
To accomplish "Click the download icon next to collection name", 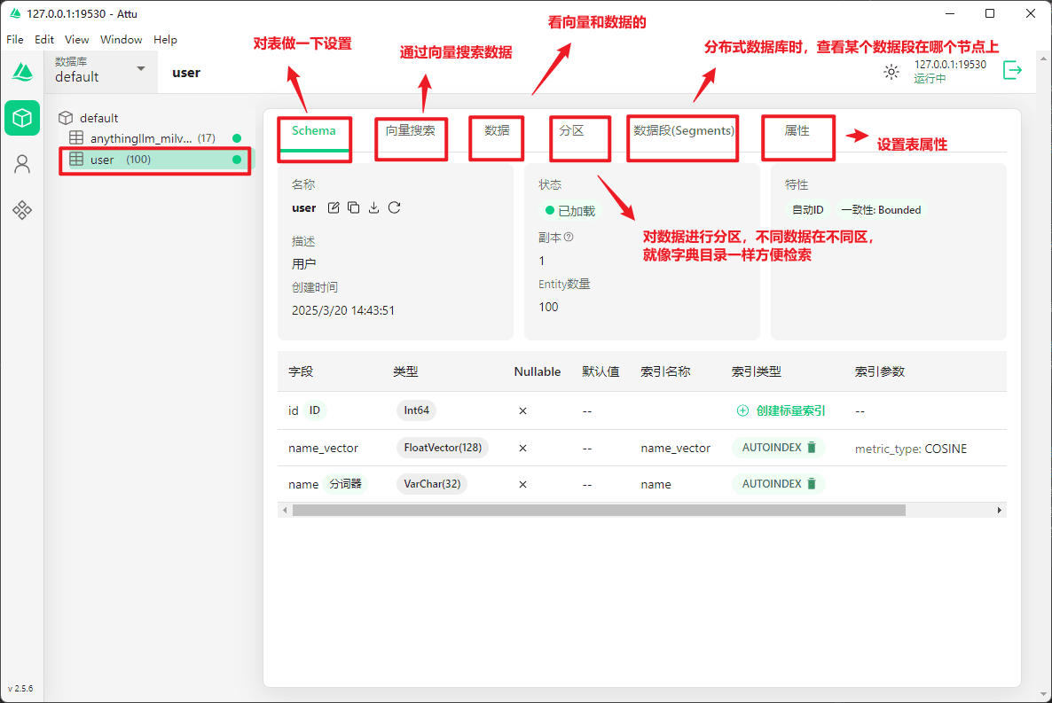I will tap(374, 207).
